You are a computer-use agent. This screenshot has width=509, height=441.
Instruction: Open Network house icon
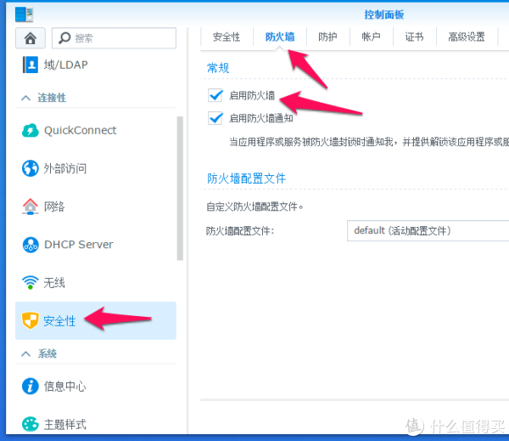[31, 206]
